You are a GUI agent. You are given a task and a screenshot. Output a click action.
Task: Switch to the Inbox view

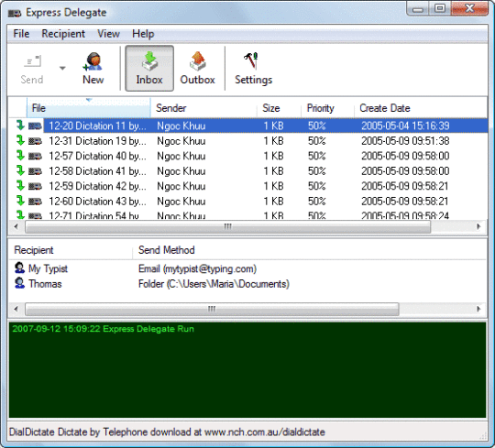click(149, 69)
